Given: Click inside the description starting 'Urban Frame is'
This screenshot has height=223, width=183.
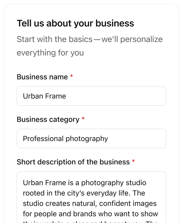Looking at the screenshot, I should [78, 183].
